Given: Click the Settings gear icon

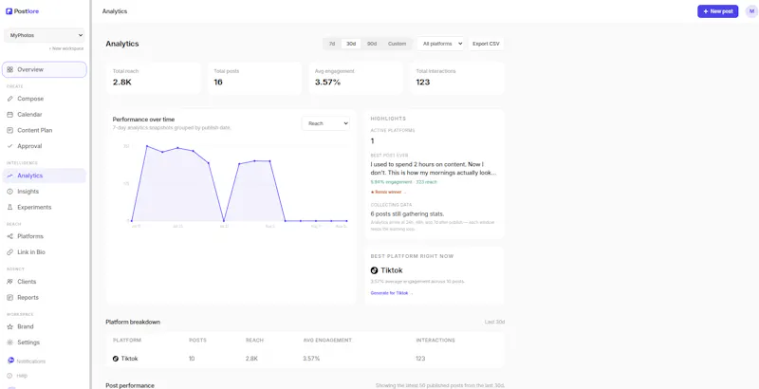Looking at the screenshot, I should coord(10,343).
